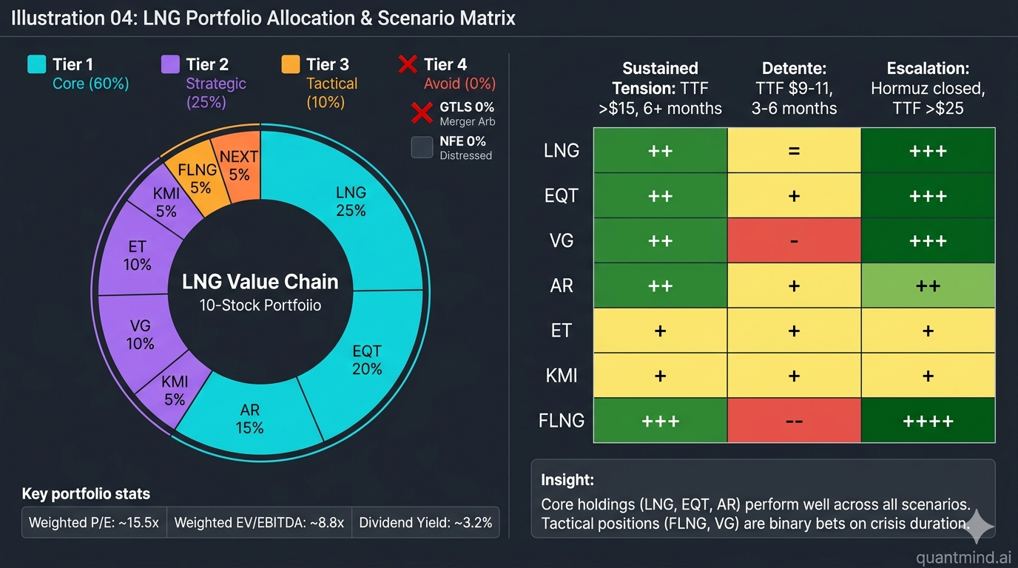Click the Sustained Tension column header
Image resolution: width=1018 pixels, height=568 pixels.
pyautogui.click(x=660, y=88)
